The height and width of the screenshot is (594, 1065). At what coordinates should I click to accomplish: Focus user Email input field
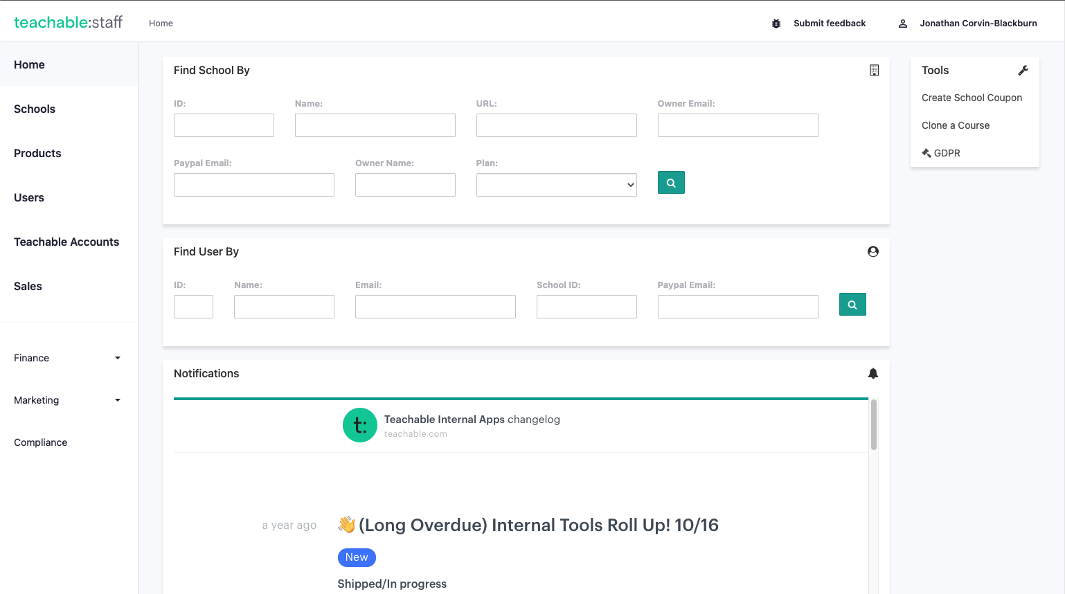[x=436, y=307]
